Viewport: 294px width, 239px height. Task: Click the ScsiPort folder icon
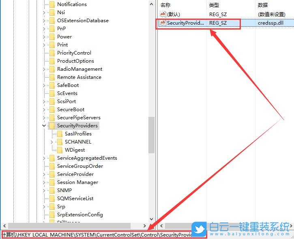pyautogui.click(x=52, y=102)
